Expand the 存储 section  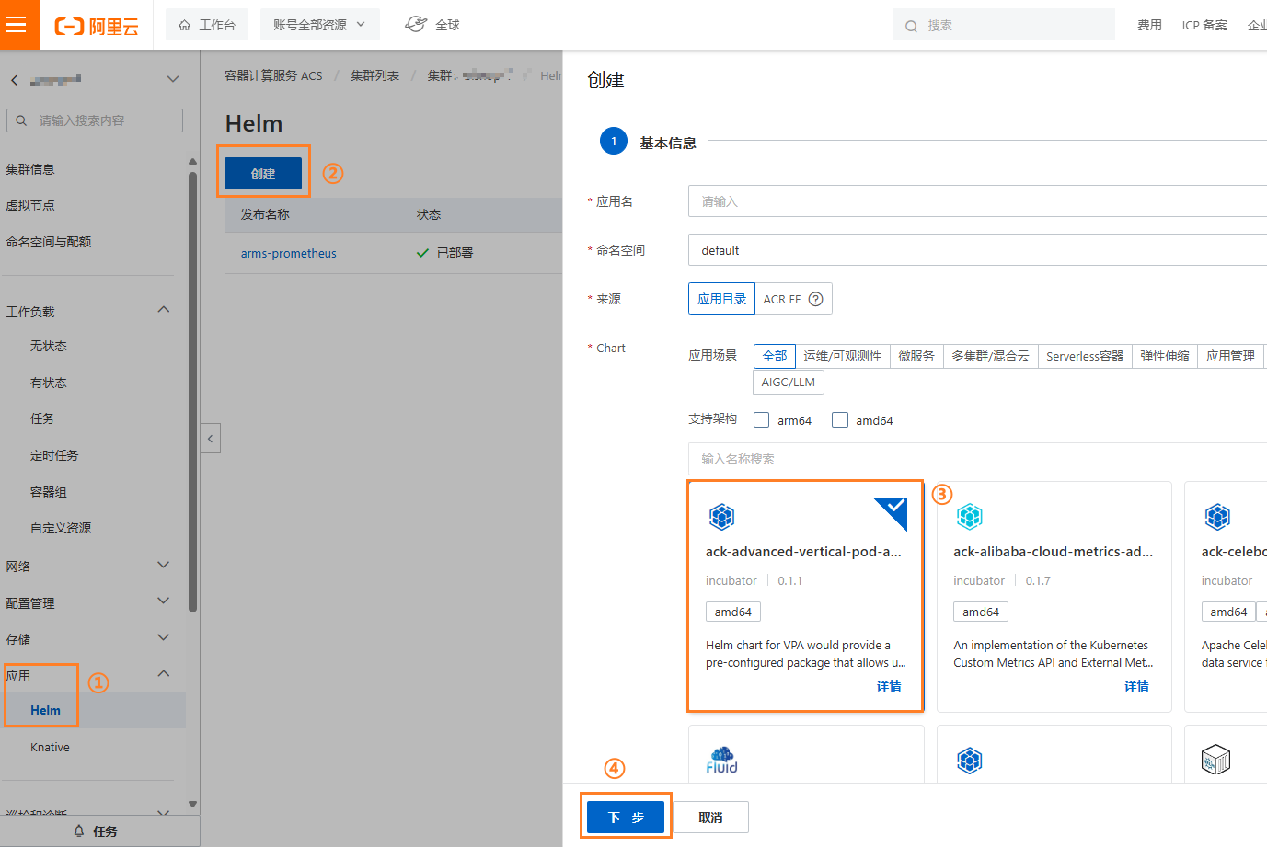pyautogui.click(x=164, y=637)
